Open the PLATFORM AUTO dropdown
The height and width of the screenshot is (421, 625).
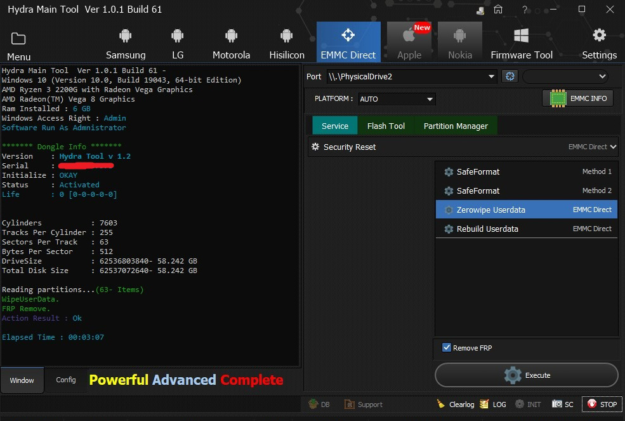[430, 99]
